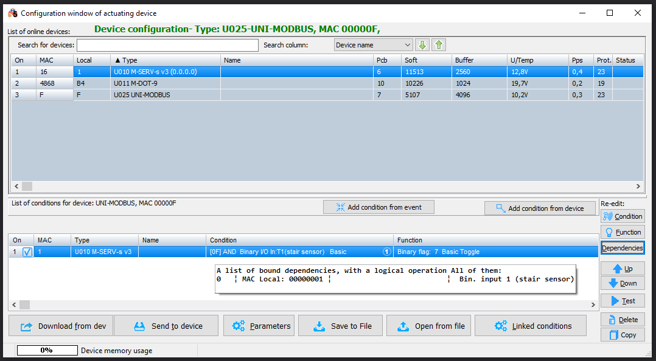The image size is (656, 361).
Task: Click the Device memory usage progress bar
Action: 47,351
